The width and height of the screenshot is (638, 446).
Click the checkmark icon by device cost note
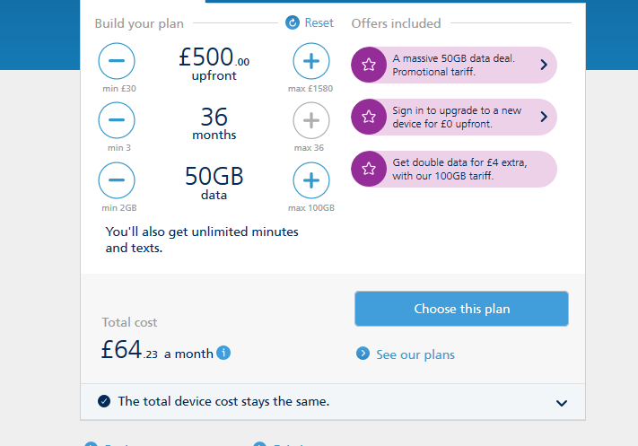(x=104, y=401)
